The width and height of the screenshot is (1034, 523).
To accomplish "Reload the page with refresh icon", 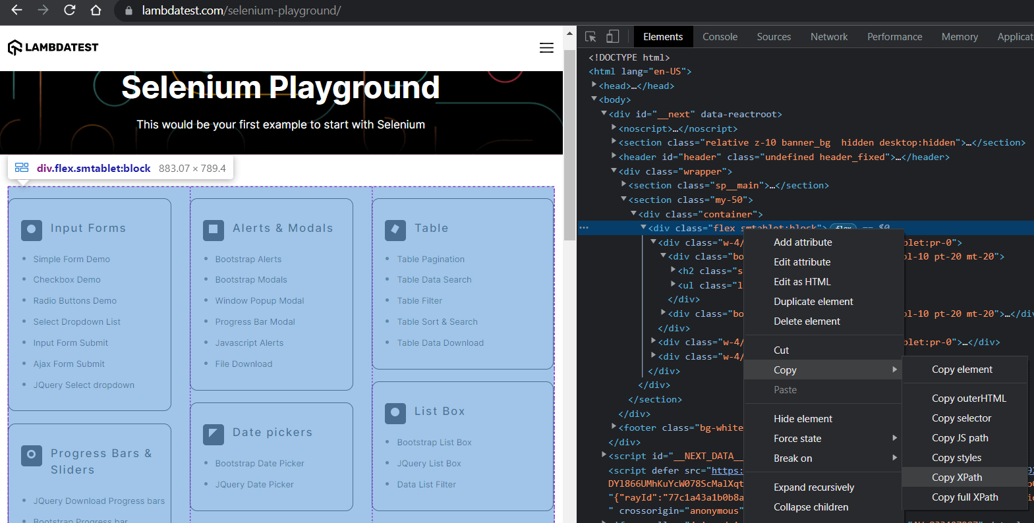I will [x=69, y=10].
